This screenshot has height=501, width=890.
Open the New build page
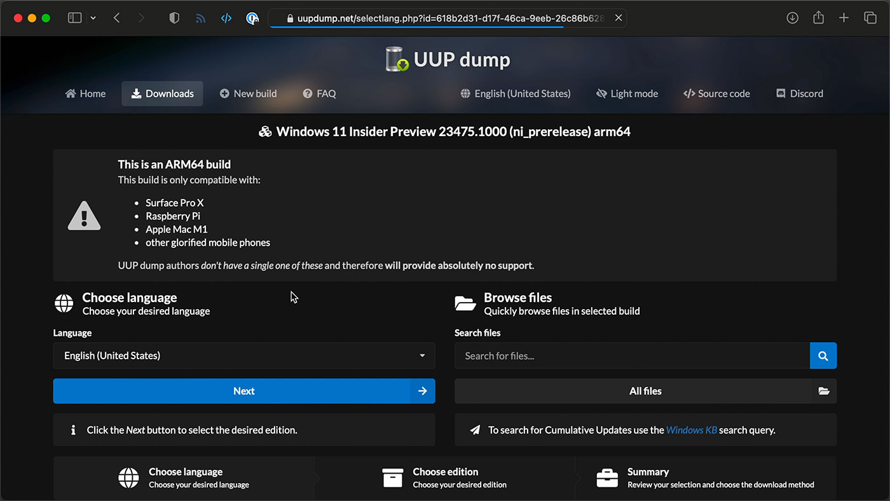[248, 93]
